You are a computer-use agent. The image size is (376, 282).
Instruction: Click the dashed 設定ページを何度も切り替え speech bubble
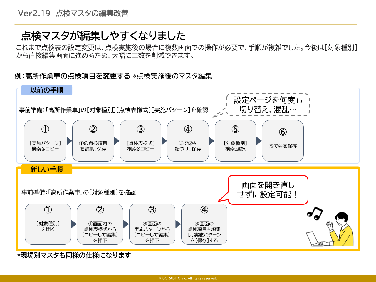268,105
